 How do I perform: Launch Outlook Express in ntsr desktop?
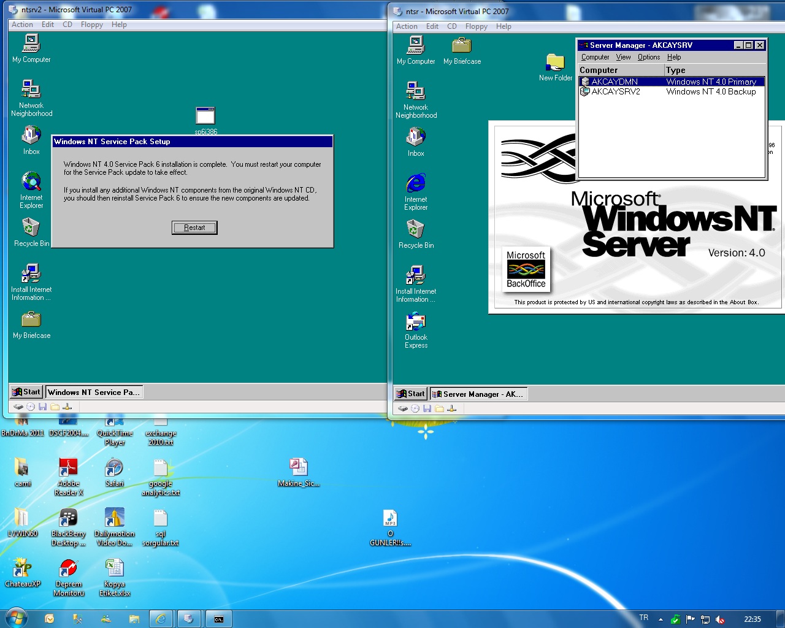tap(416, 331)
